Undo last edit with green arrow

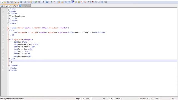point(36,2)
